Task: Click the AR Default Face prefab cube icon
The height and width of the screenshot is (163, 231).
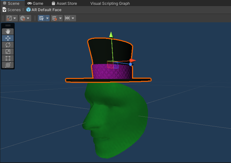Action: 28,10
